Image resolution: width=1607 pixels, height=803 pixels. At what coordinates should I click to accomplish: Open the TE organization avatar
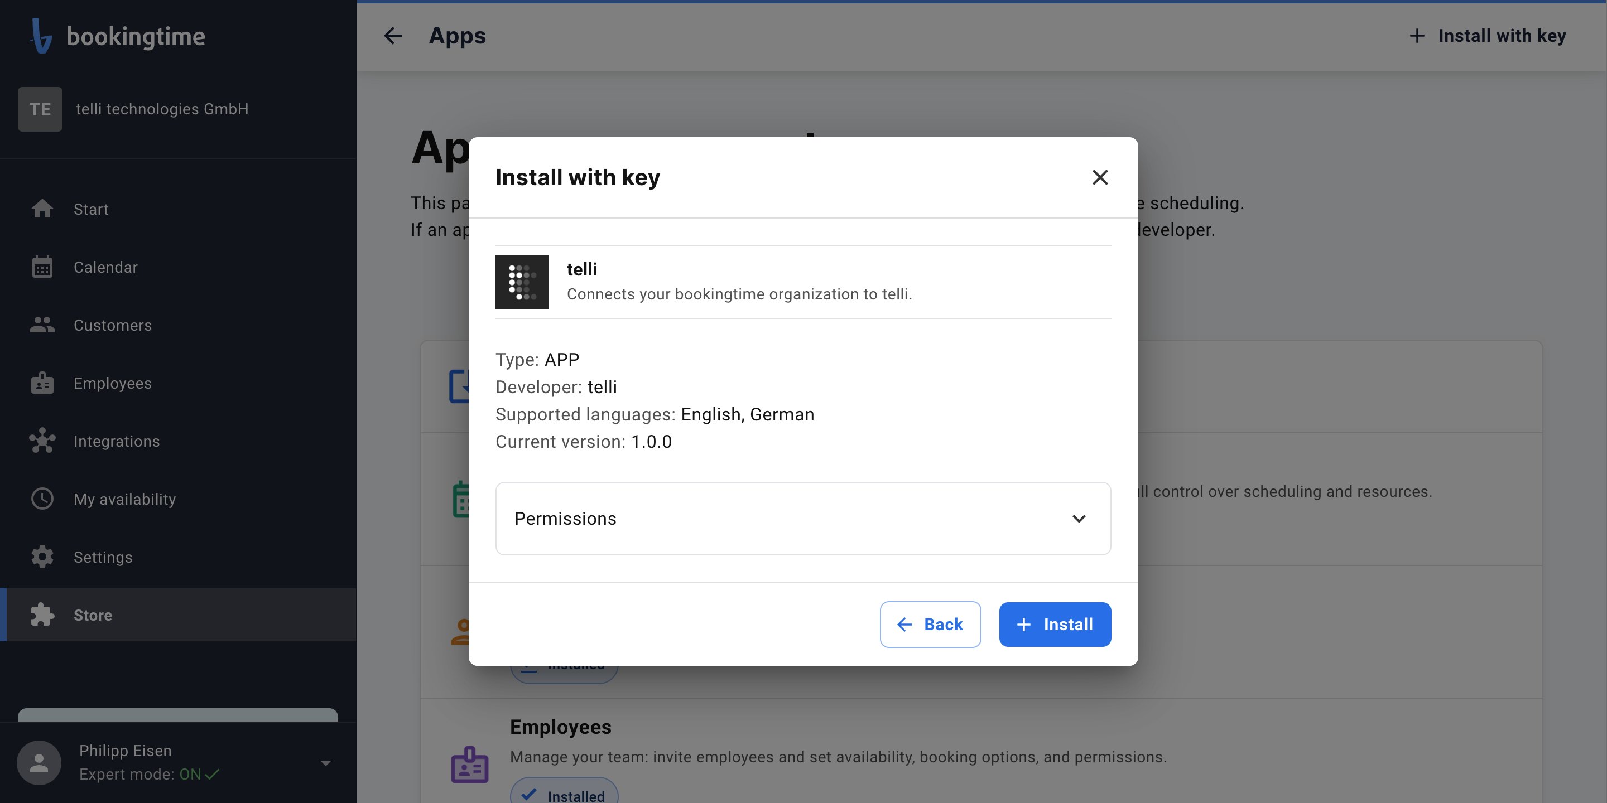coord(40,109)
